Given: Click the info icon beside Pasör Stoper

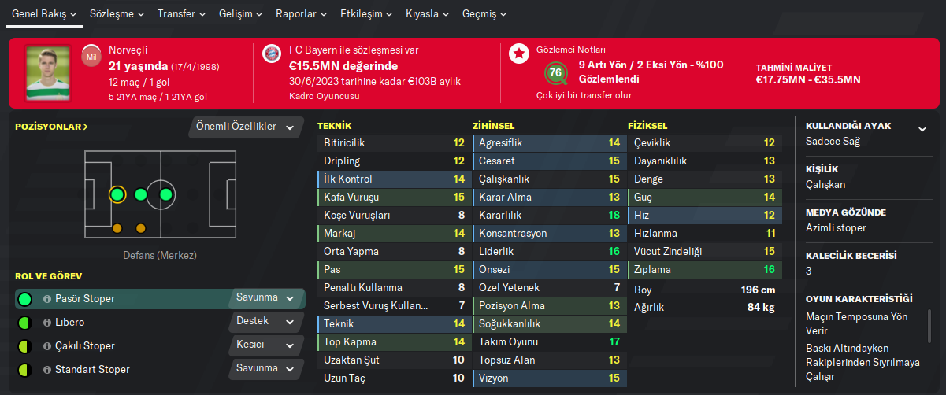Looking at the screenshot, I should 47,299.
